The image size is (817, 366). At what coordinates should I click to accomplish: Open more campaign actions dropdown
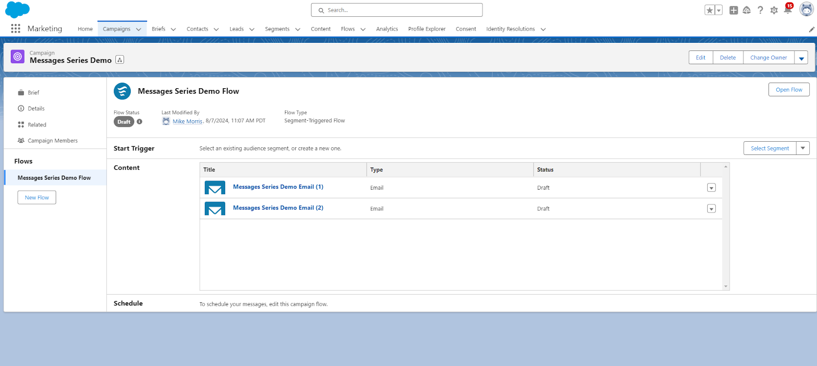pos(801,58)
